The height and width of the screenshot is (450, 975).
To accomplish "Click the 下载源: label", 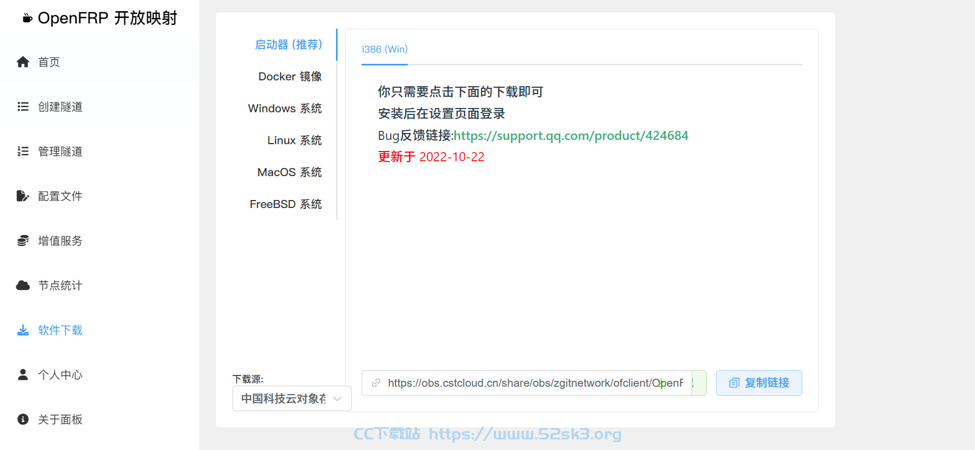I will [x=248, y=379].
